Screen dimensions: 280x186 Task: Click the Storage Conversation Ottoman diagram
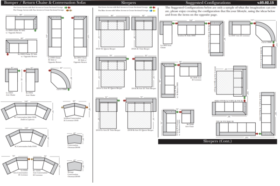tap(75, 166)
